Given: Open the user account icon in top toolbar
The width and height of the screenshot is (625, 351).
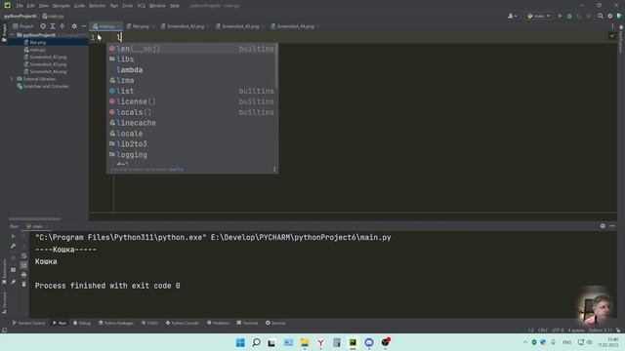Looking at the screenshot, I should [512, 16].
